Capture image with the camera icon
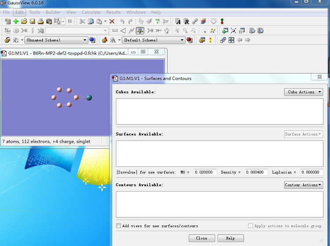Screen dimensions: 330x246 [x=49, y=21]
